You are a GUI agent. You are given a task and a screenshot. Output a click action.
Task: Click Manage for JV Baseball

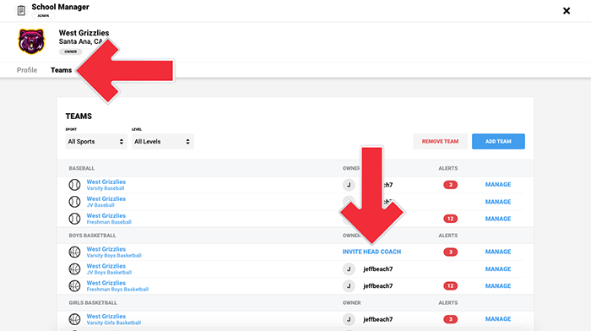coord(498,202)
